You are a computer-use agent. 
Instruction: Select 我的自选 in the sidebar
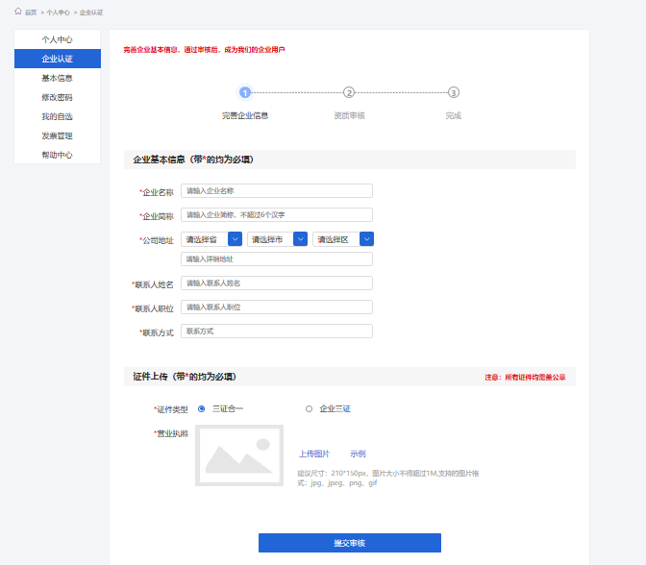(57, 116)
